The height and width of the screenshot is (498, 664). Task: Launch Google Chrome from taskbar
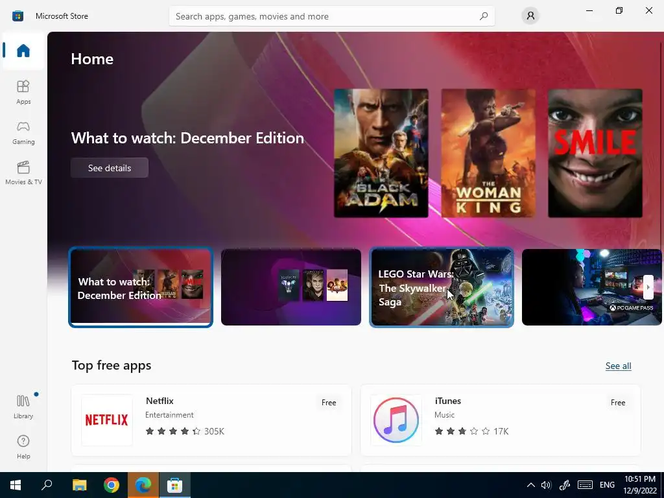coord(112,485)
